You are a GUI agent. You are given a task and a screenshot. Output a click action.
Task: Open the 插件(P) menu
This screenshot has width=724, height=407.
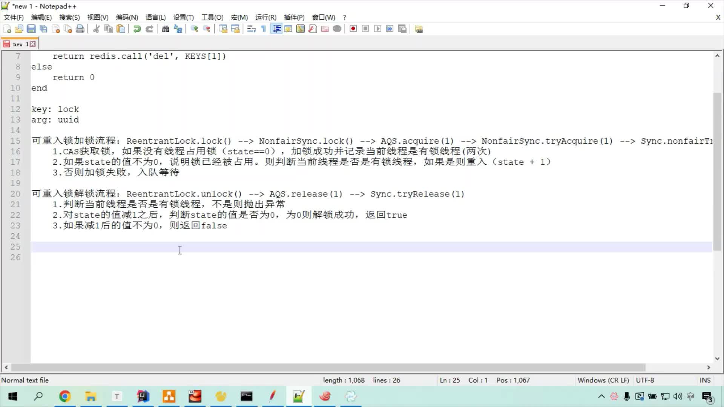[294, 17]
